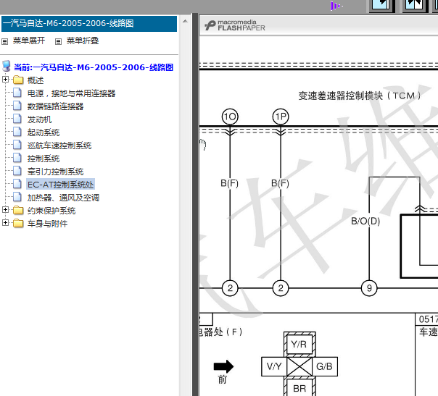Click the purple sound-wave icon in top bar
438x396 pixels.
336,6
